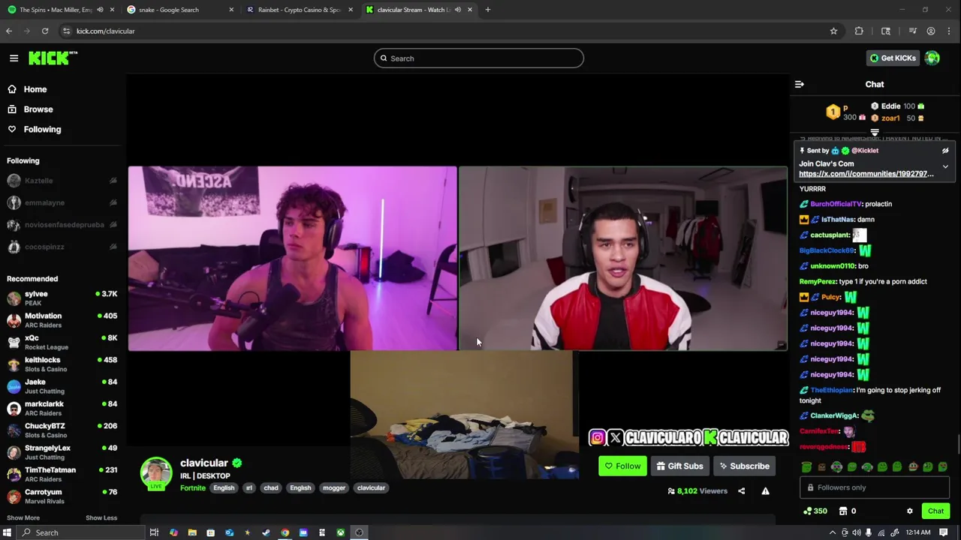
Task: Open browser extensions puzzle icon
Action: pos(859,31)
